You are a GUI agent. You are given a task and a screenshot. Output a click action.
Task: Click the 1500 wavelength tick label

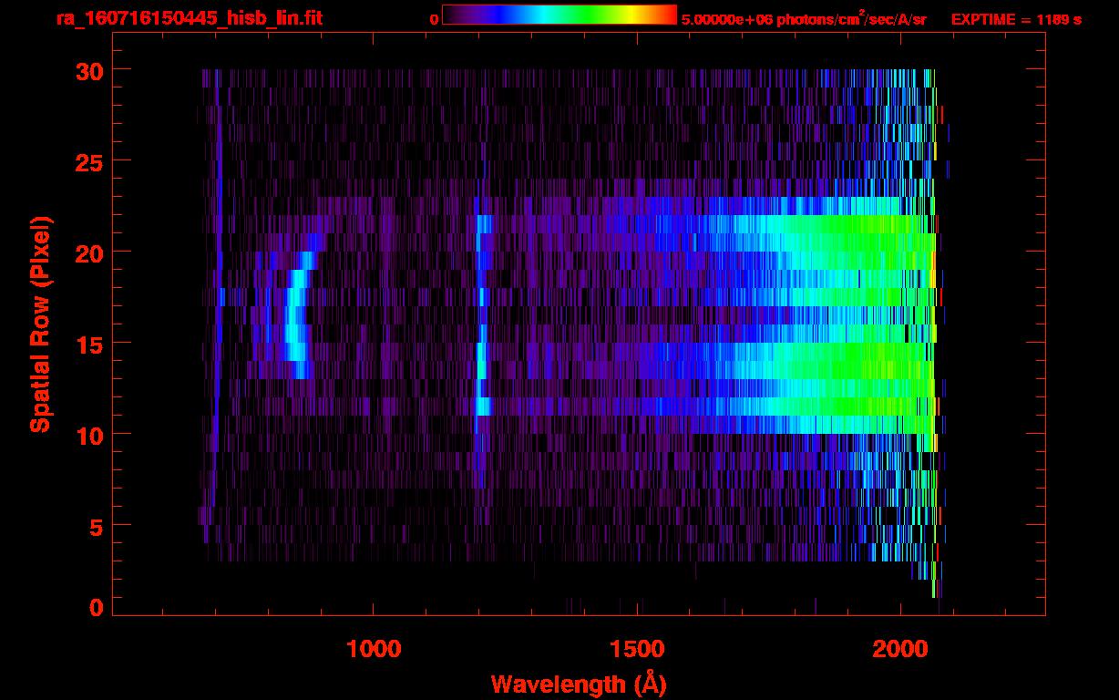636,649
